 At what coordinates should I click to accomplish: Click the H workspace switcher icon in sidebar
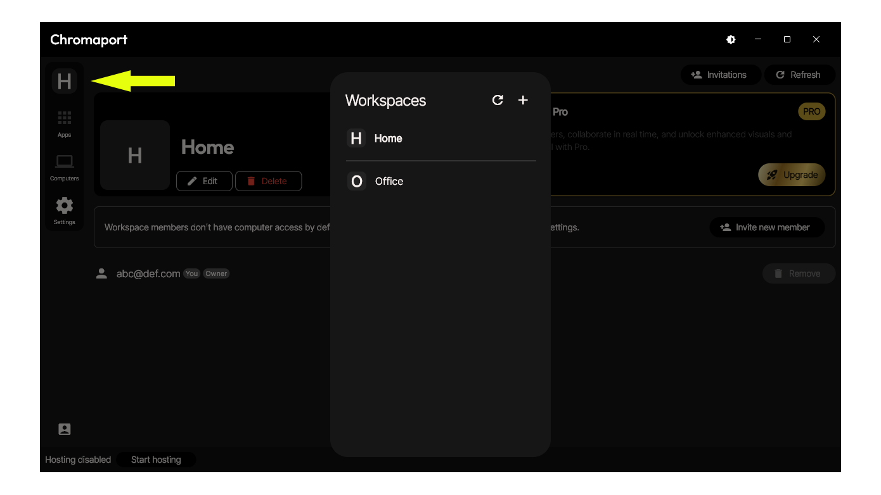(64, 81)
